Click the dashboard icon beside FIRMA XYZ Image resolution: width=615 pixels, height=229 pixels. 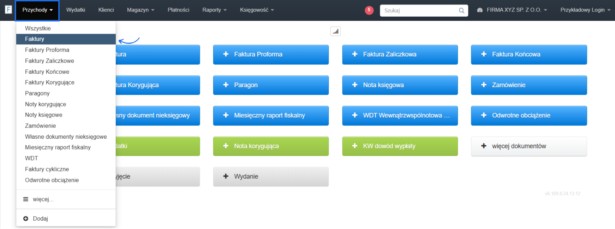tap(480, 10)
